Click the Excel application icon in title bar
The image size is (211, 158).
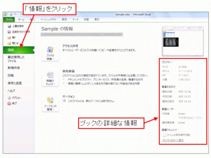pyautogui.click(x=5, y=14)
